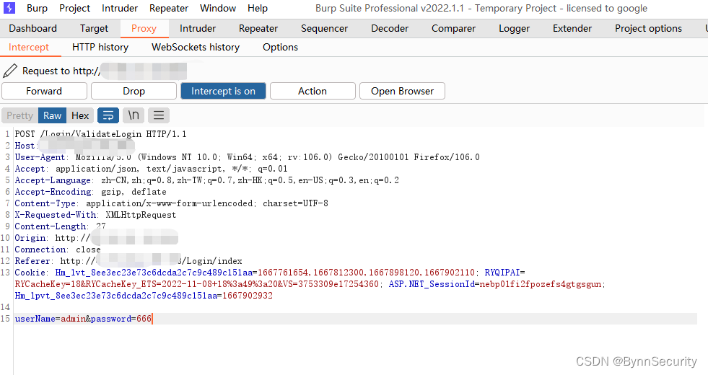Click the Drop button
The width and height of the screenshot is (708, 375).
point(134,91)
